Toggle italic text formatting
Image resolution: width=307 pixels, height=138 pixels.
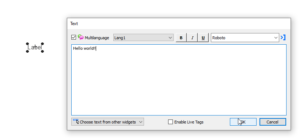coord(192,37)
